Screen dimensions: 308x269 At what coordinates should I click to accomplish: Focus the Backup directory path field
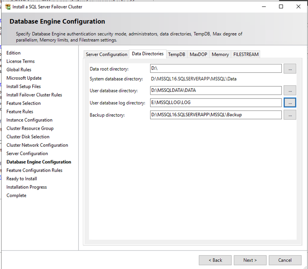(x=216, y=115)
